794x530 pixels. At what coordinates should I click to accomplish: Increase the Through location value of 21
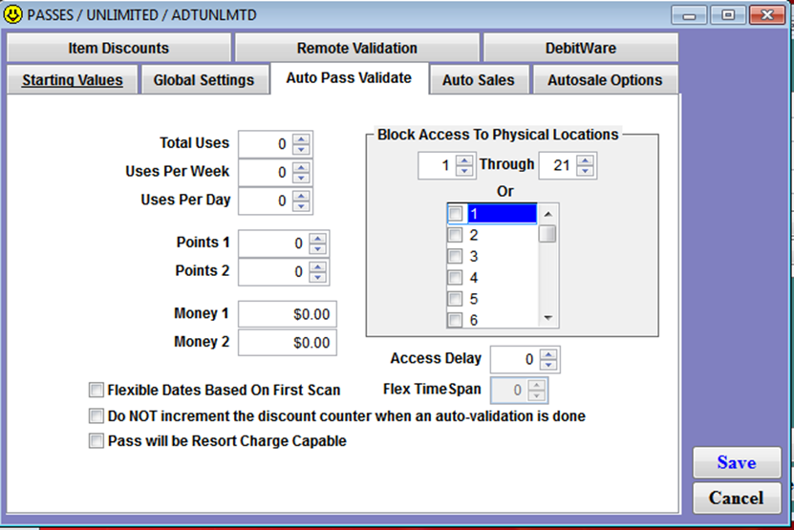point(585,160)
